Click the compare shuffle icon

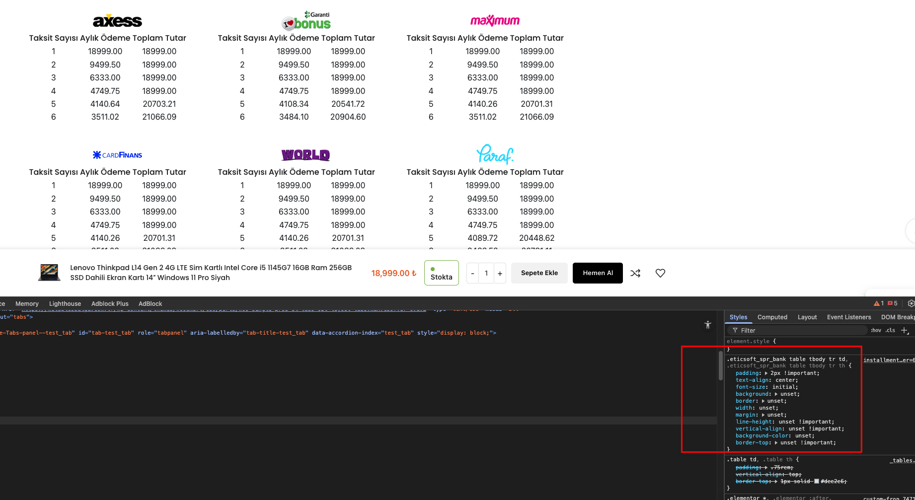coord(635,273)
